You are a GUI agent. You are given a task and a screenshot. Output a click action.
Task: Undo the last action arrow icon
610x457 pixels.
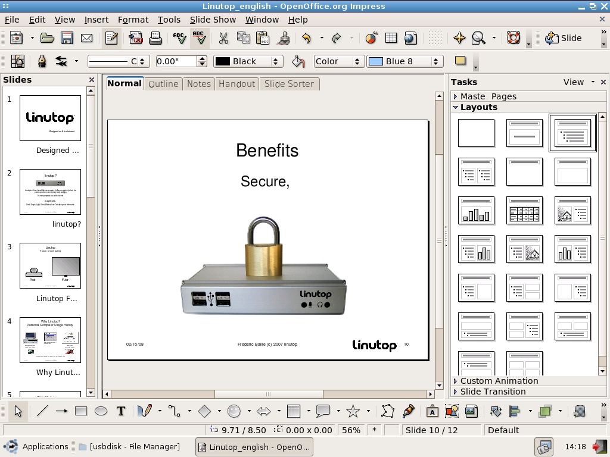(307, 38)
